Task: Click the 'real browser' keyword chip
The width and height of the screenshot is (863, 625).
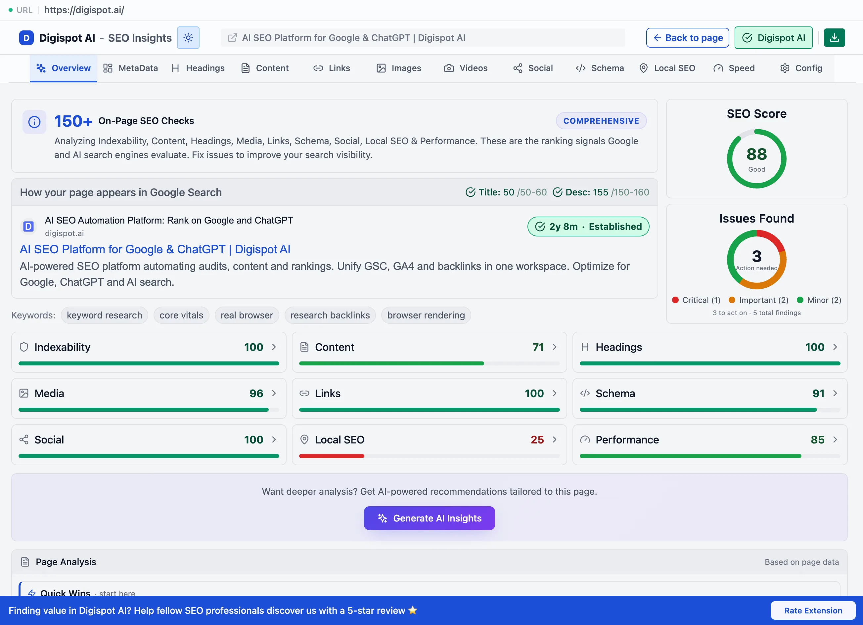Action: 247,315
